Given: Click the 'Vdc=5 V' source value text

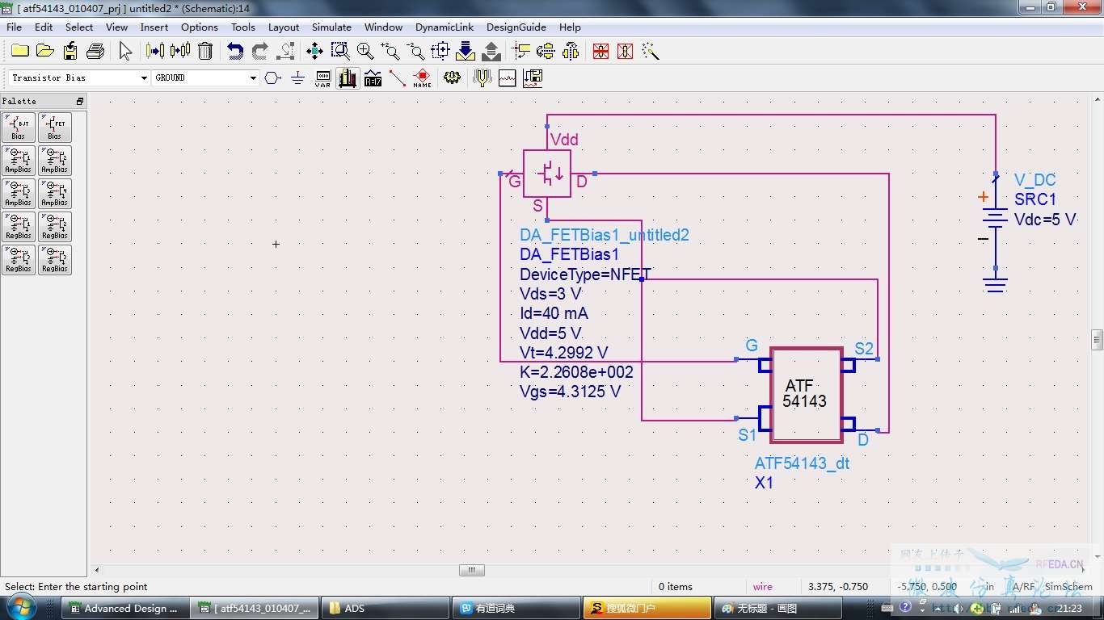Looking at the screenshot, I should 1046,220.
